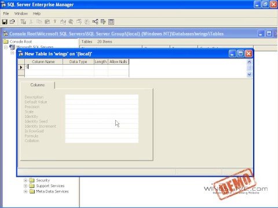Click the Collation property value field

tap(102, 140)
